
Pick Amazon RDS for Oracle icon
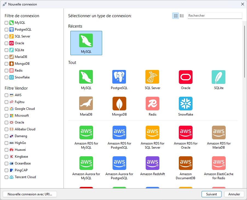186,133
